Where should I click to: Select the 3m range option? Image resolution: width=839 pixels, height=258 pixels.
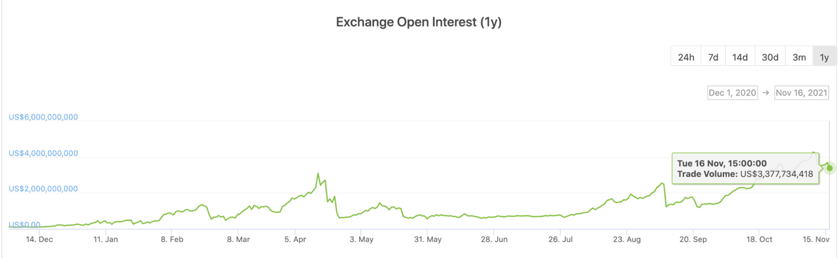pyautogui.click(x=799, y=57)
